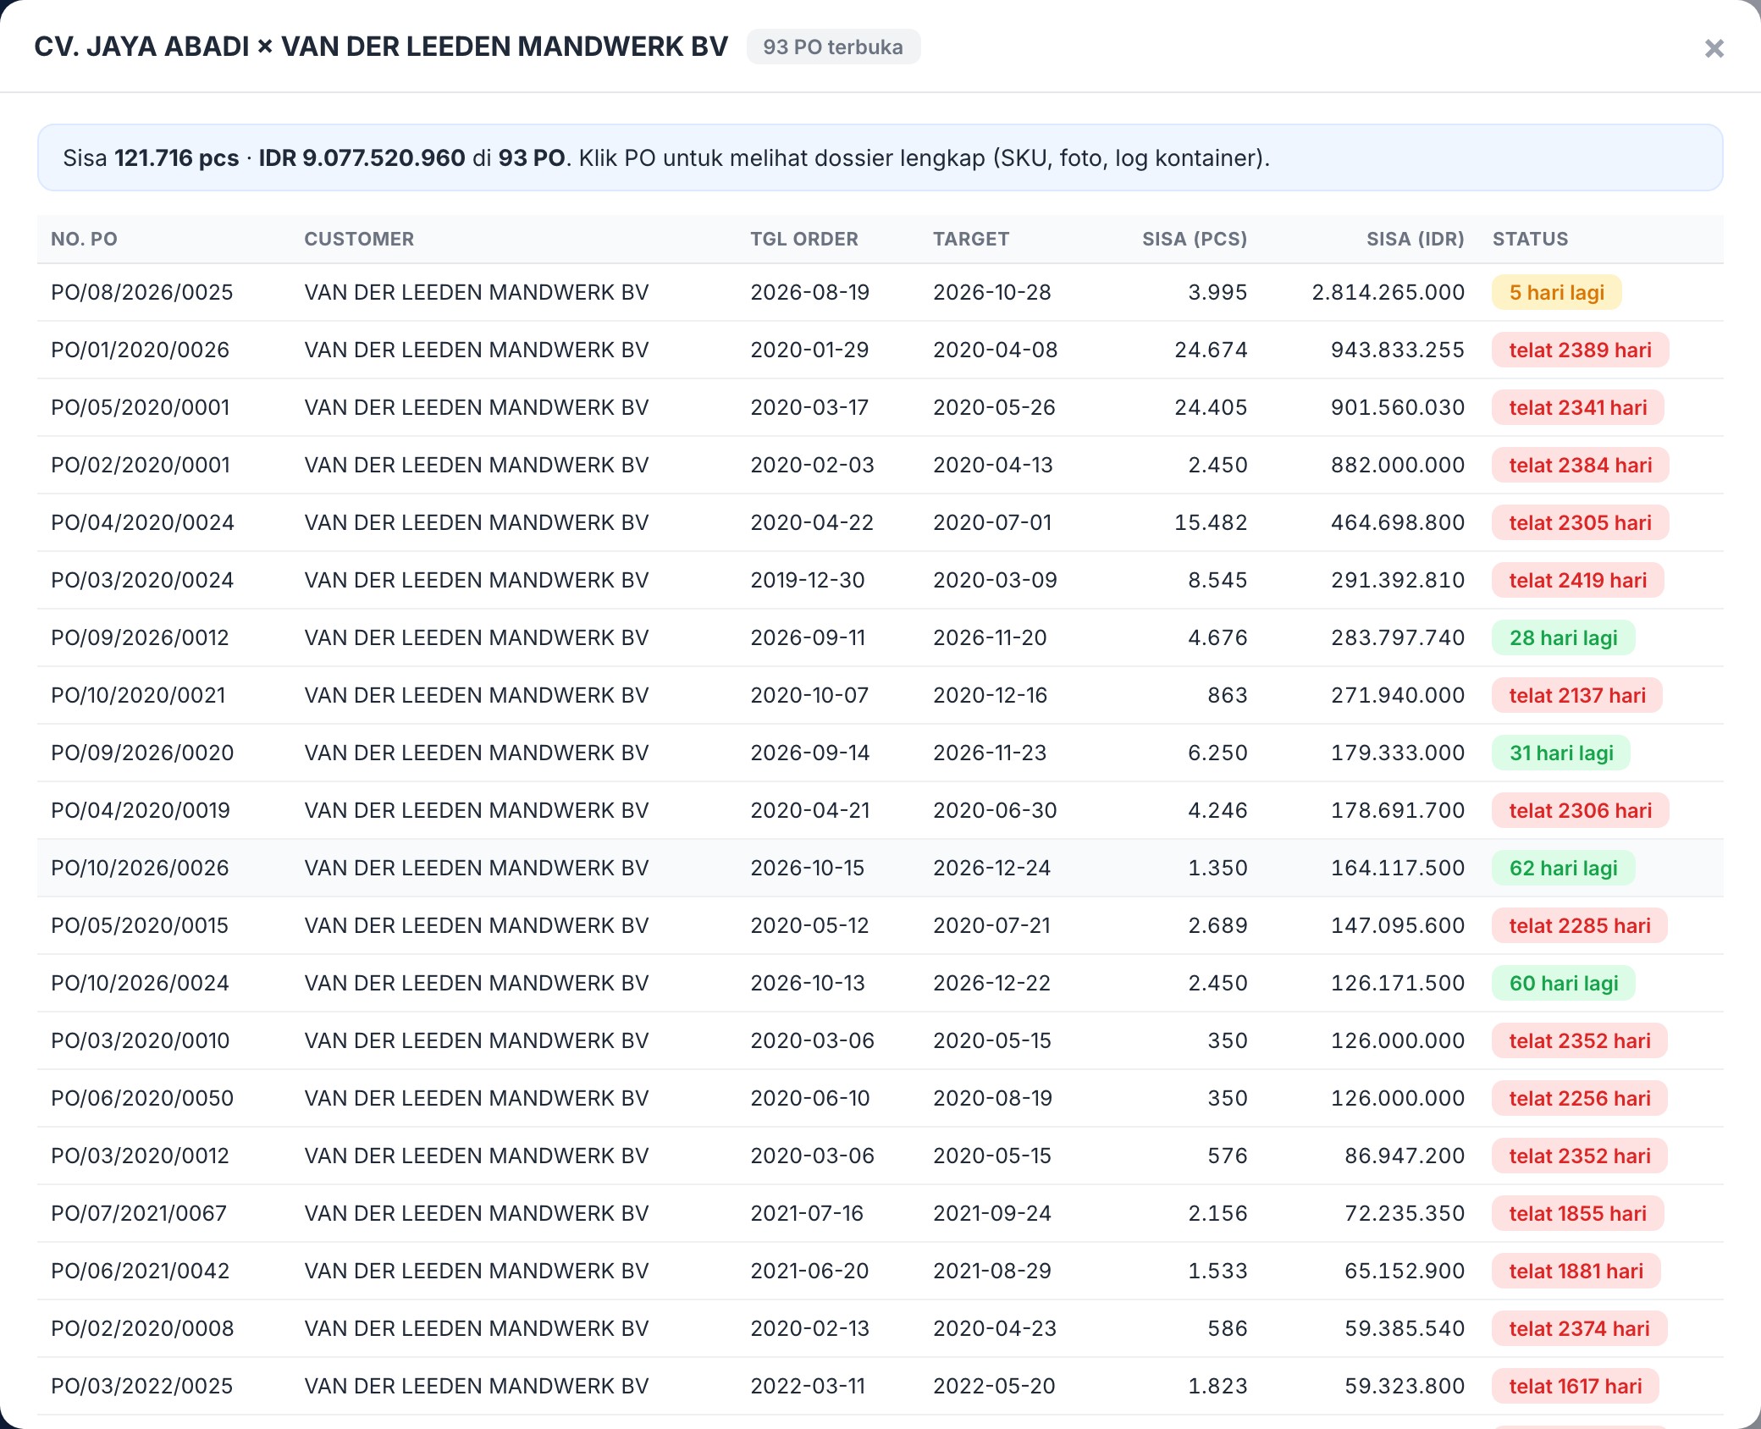Click amount 2.814.265.000 cell

[x=1388, y=292]
